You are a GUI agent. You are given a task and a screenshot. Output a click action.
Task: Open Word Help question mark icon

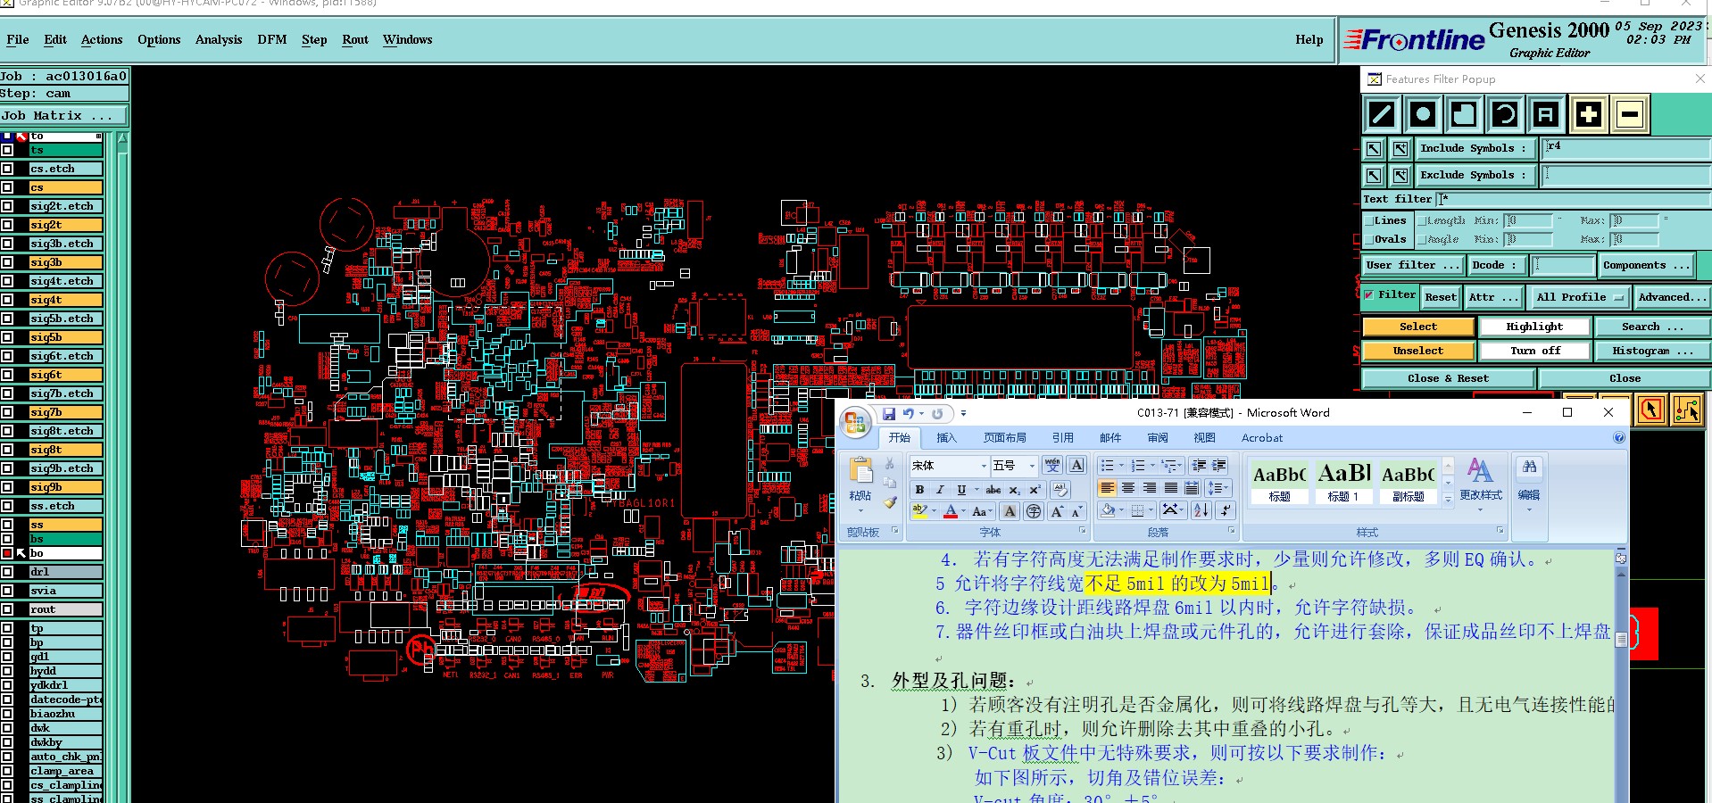click(x=1619, y=438)
